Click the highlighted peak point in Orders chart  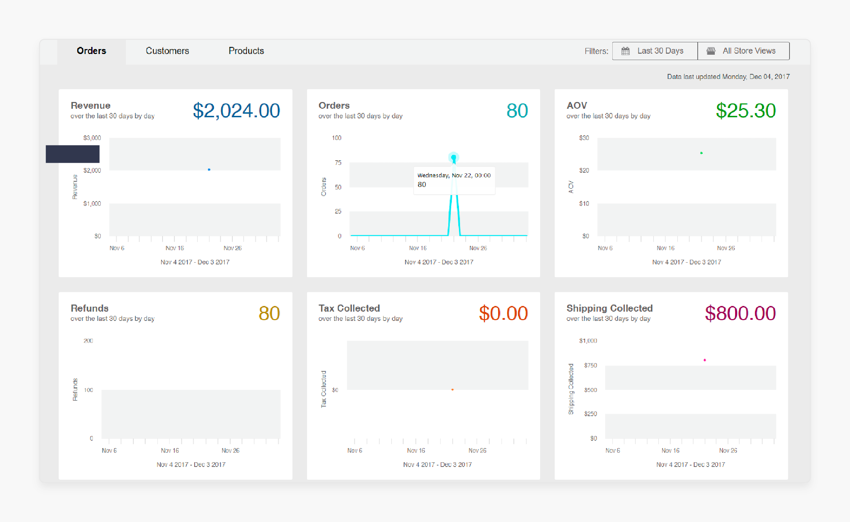click(454, 157)
